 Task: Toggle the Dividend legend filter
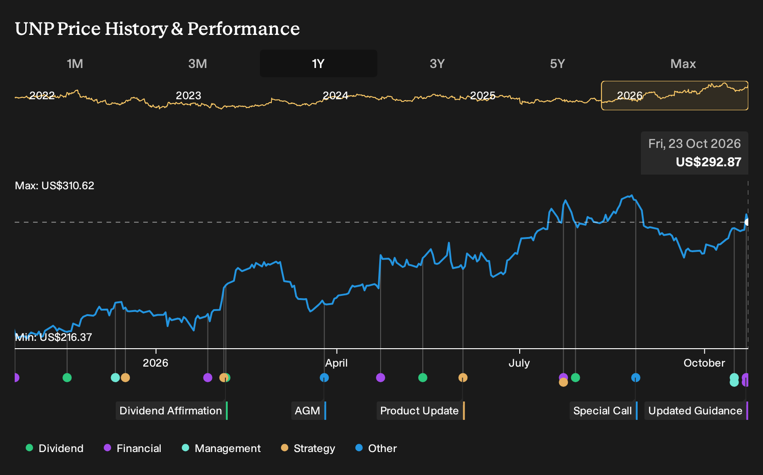pyautogui.click(x=55, y=448)
